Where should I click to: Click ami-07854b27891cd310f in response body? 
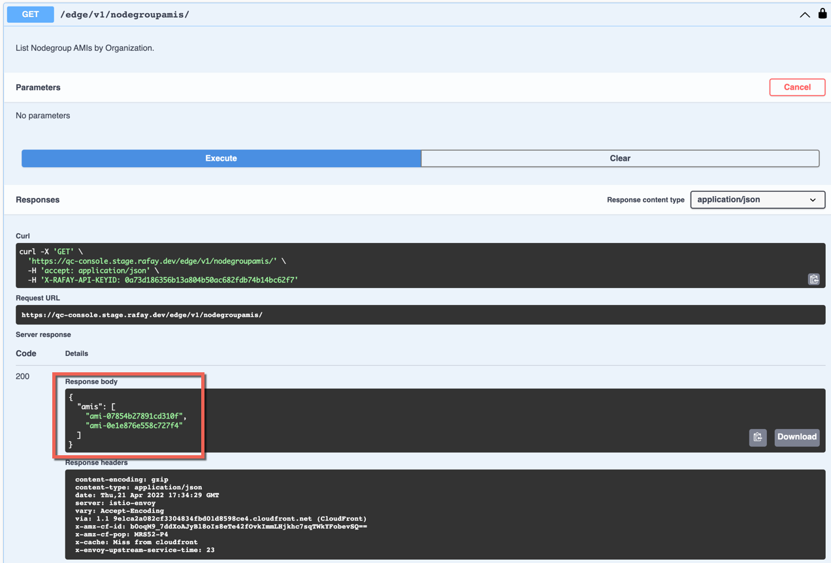point(136,416)
